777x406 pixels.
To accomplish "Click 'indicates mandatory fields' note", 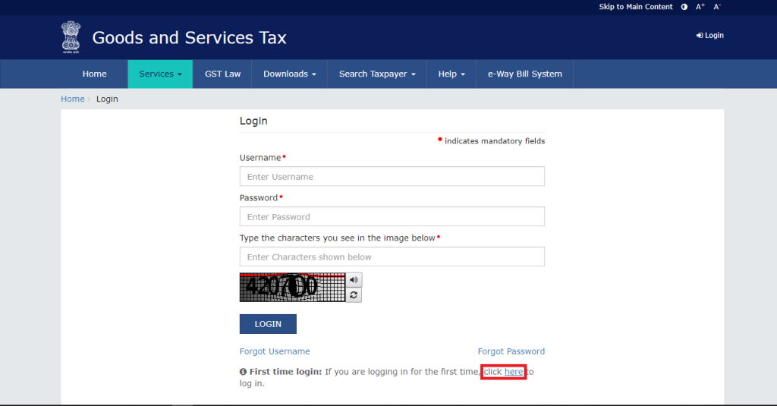I will pos(495,141).
